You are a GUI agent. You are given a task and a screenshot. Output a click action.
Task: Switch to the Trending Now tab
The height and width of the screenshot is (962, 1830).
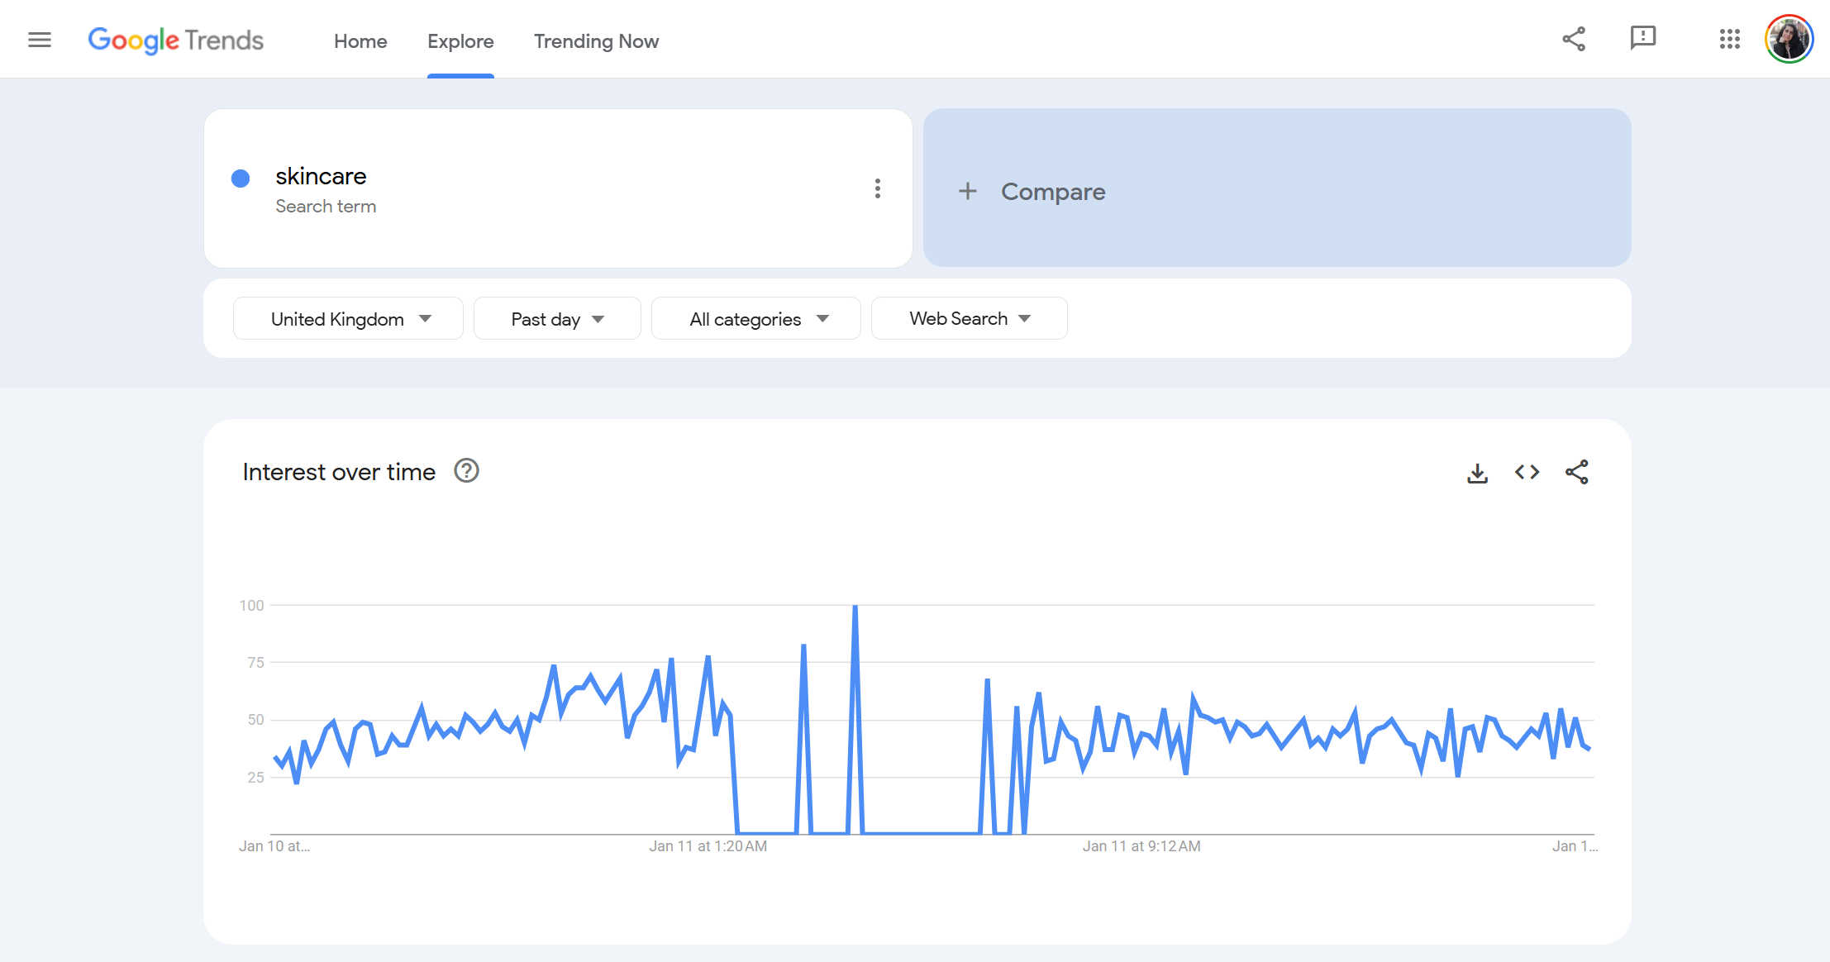pyautogui.click(x=596, y=41)
